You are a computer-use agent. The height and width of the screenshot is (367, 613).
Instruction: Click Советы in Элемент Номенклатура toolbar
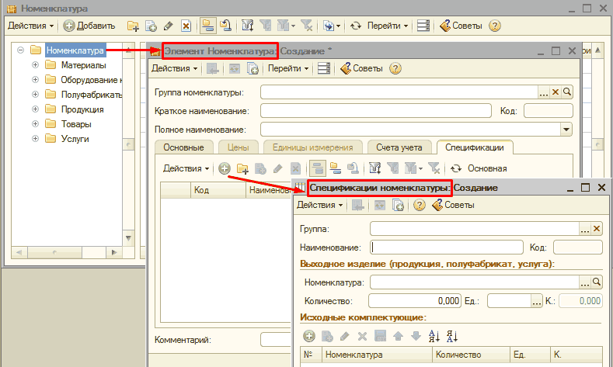(x=361, y=69)
